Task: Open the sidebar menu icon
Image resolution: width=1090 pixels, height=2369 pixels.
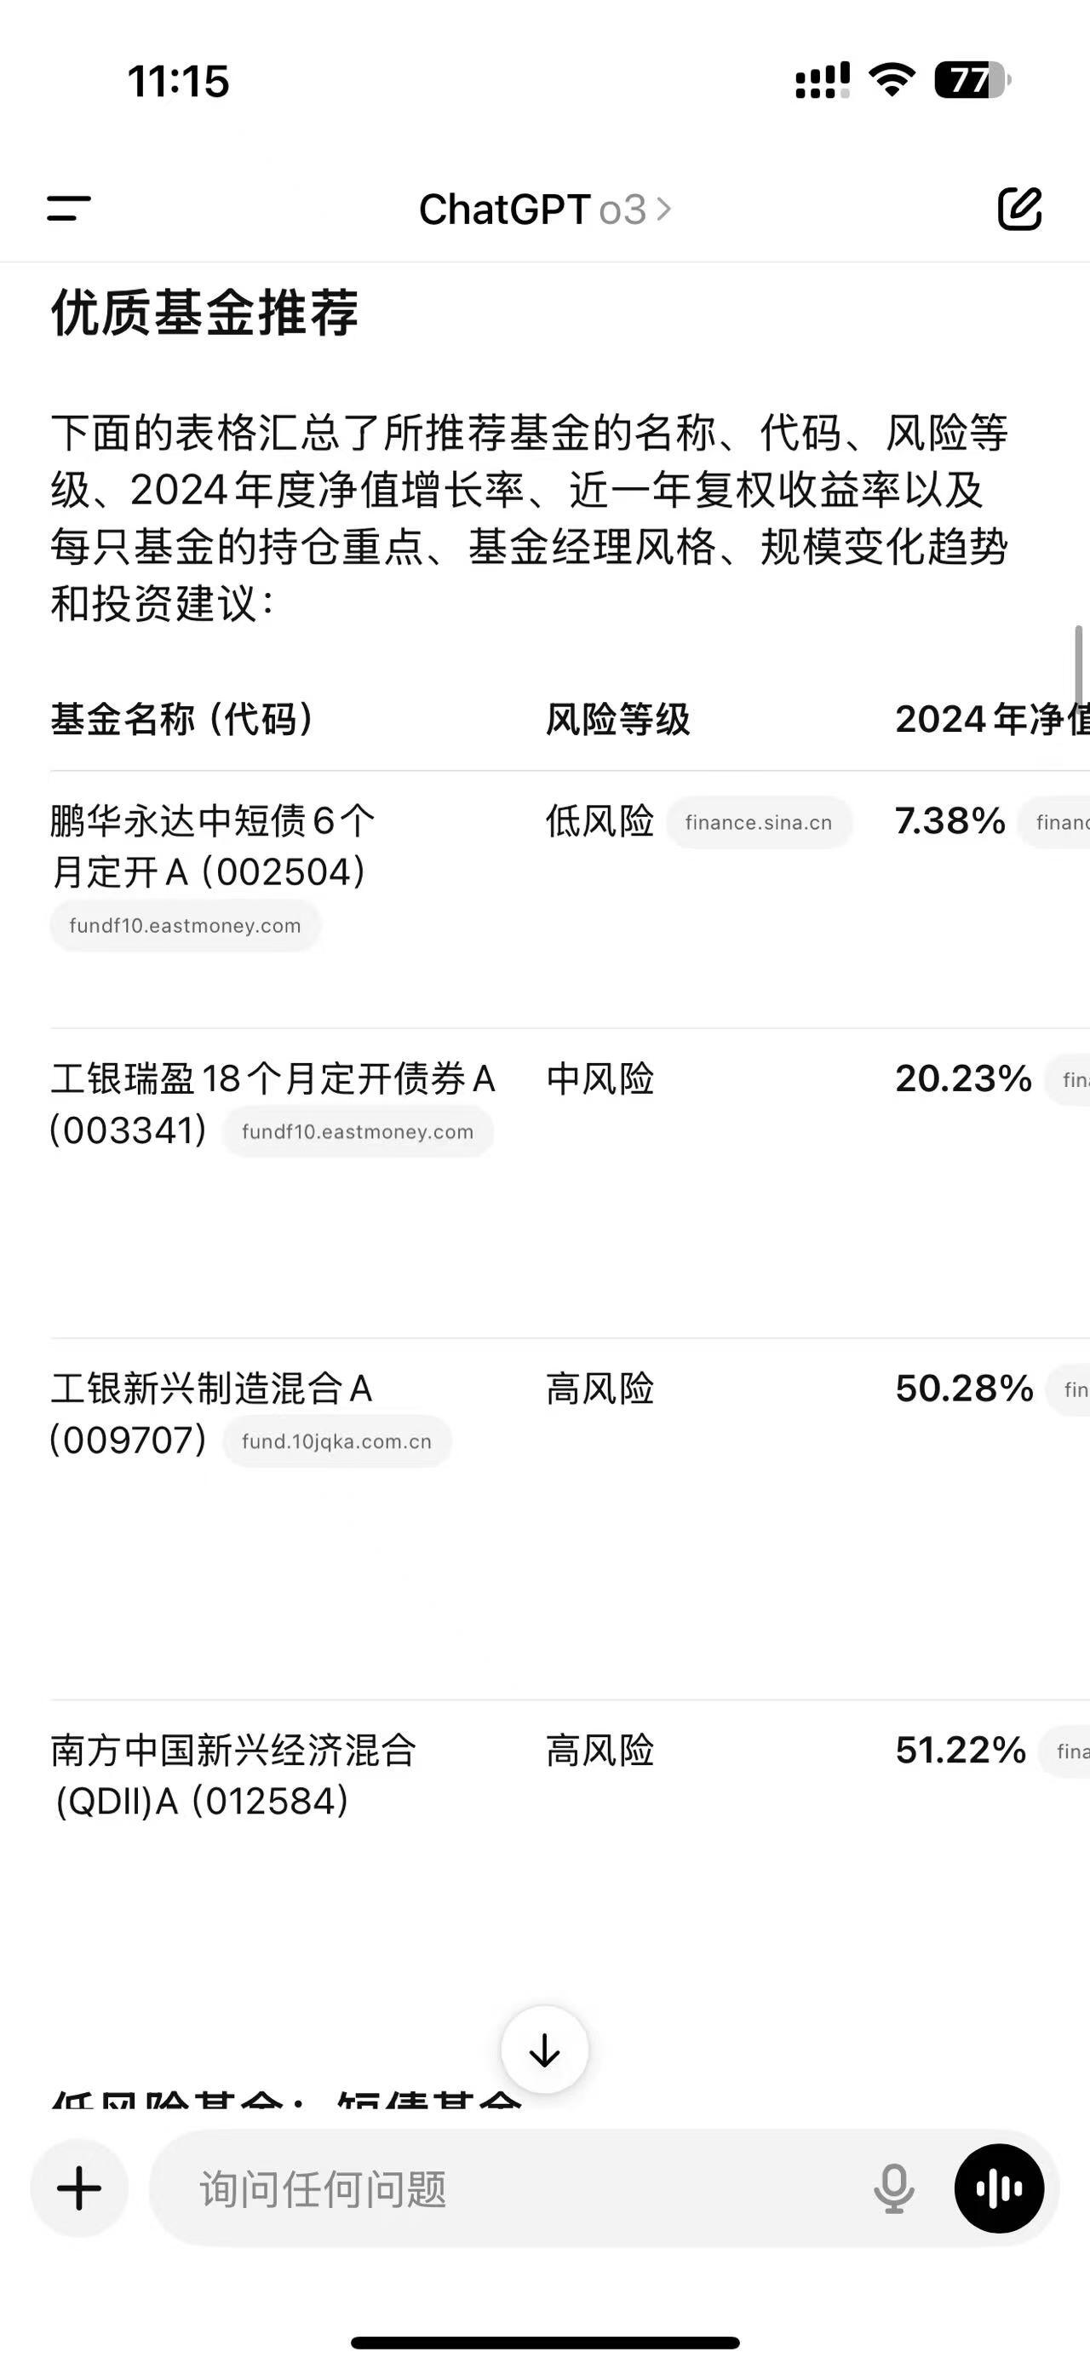Action: point(69,209)
